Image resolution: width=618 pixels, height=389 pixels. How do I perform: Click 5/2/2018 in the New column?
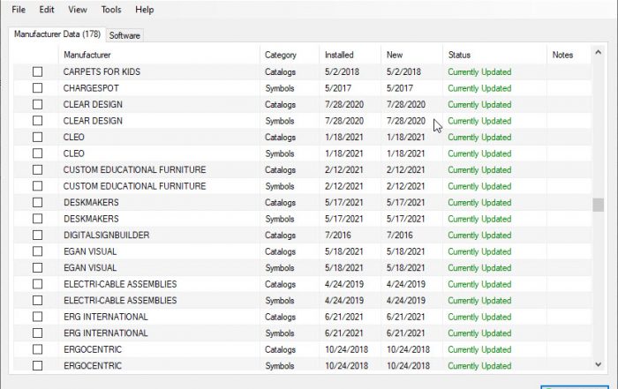tap(403, 71)
